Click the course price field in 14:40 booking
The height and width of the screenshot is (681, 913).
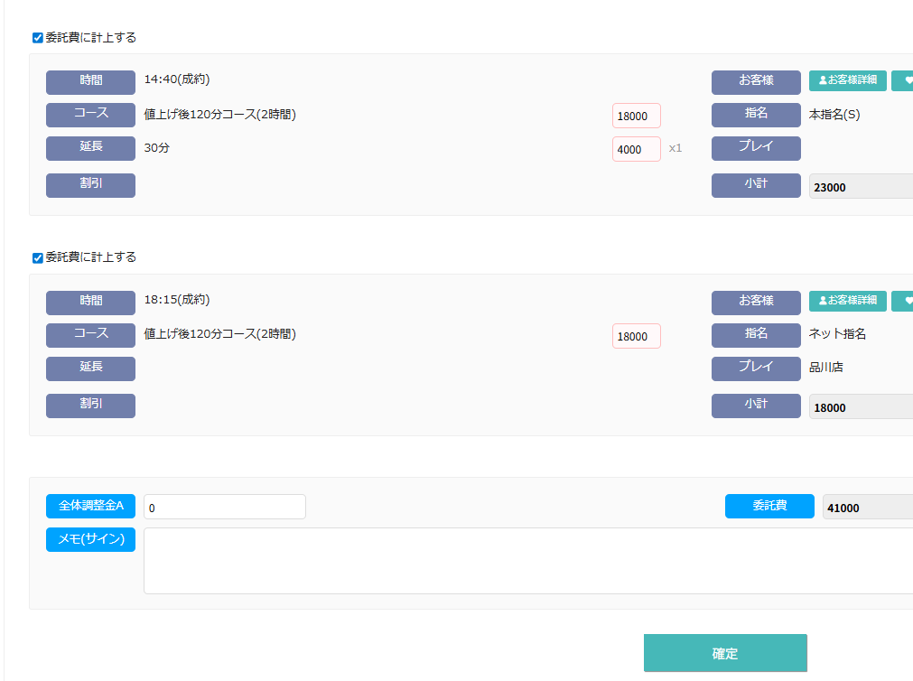tap(636, 116)
